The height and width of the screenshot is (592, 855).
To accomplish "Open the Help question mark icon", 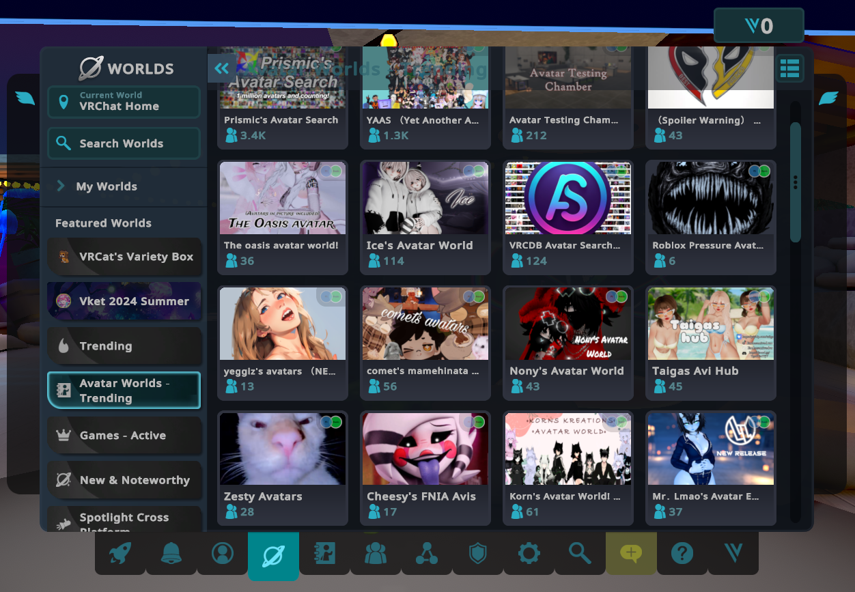I will 682,553.
